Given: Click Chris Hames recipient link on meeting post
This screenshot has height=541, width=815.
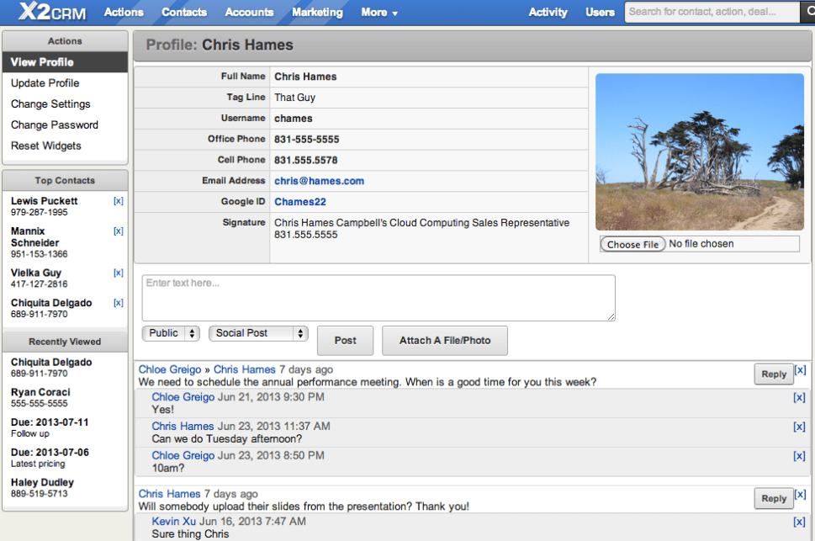Looking at the screenshot, I should coord(244,369).
